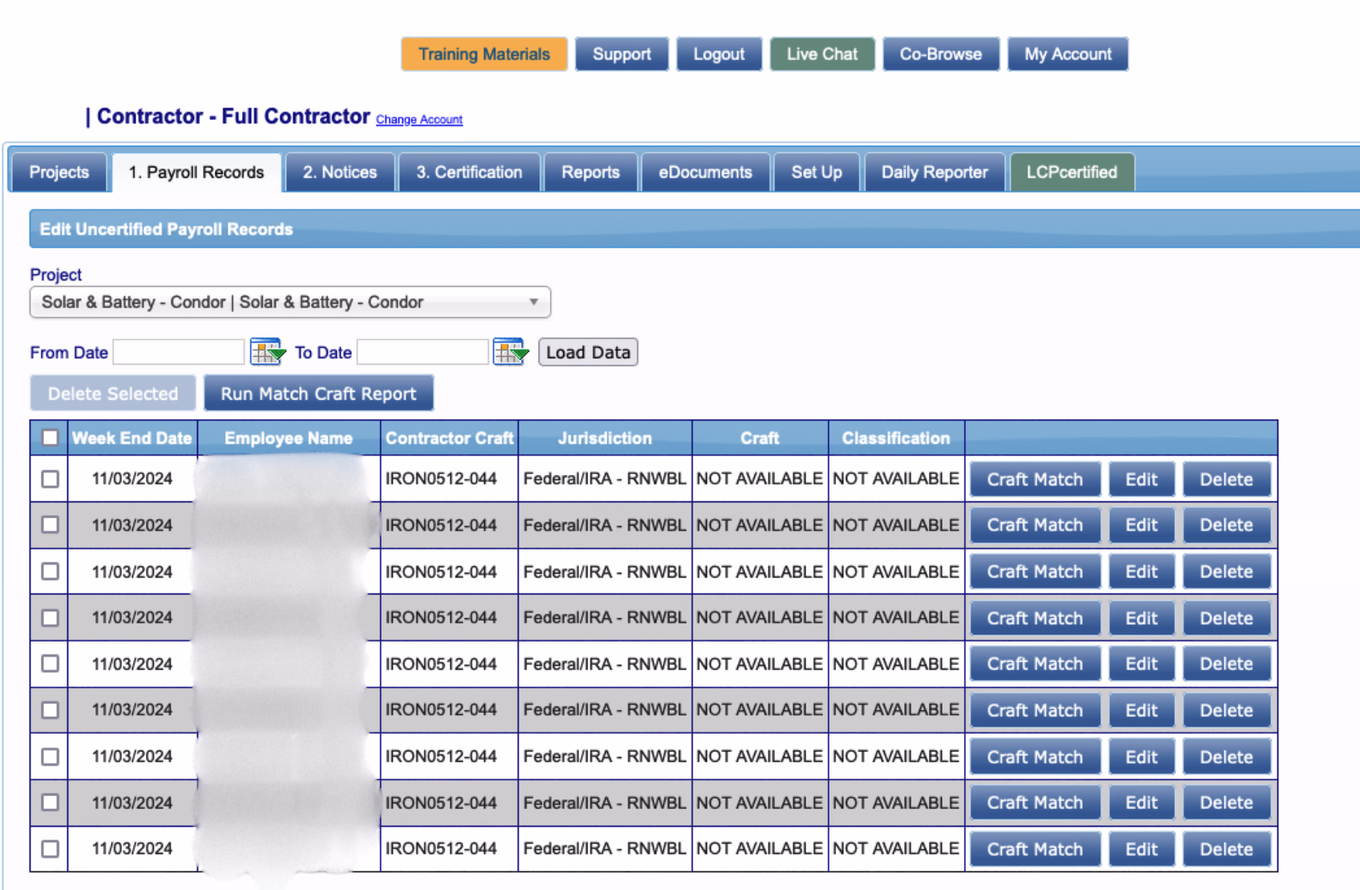Click Edit in the second row

pos(1141,525)
